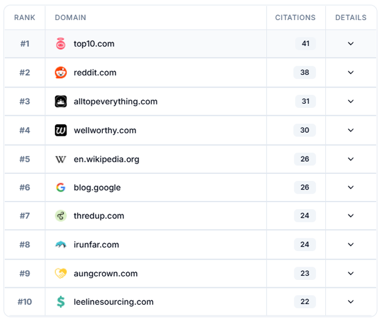Viewport: 381px width, 321px height.
Task: Click the Domain column header
Action: pyautogui.click(x=70, y=17)
